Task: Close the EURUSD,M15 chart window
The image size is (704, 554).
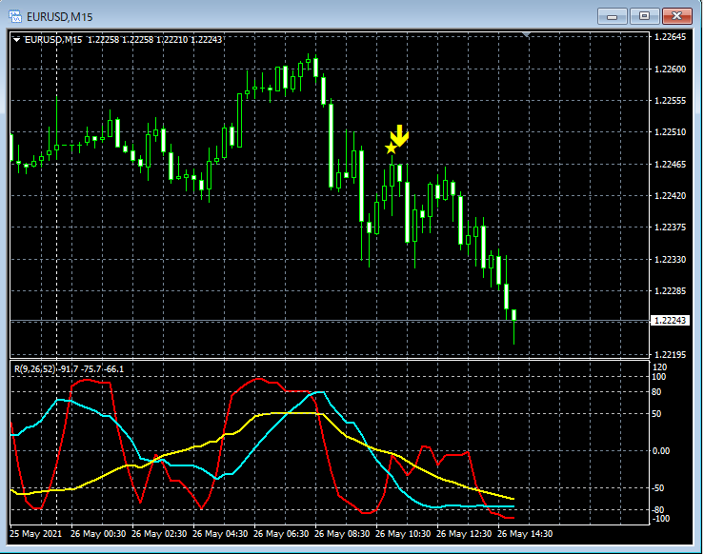Action: point(678,16)
